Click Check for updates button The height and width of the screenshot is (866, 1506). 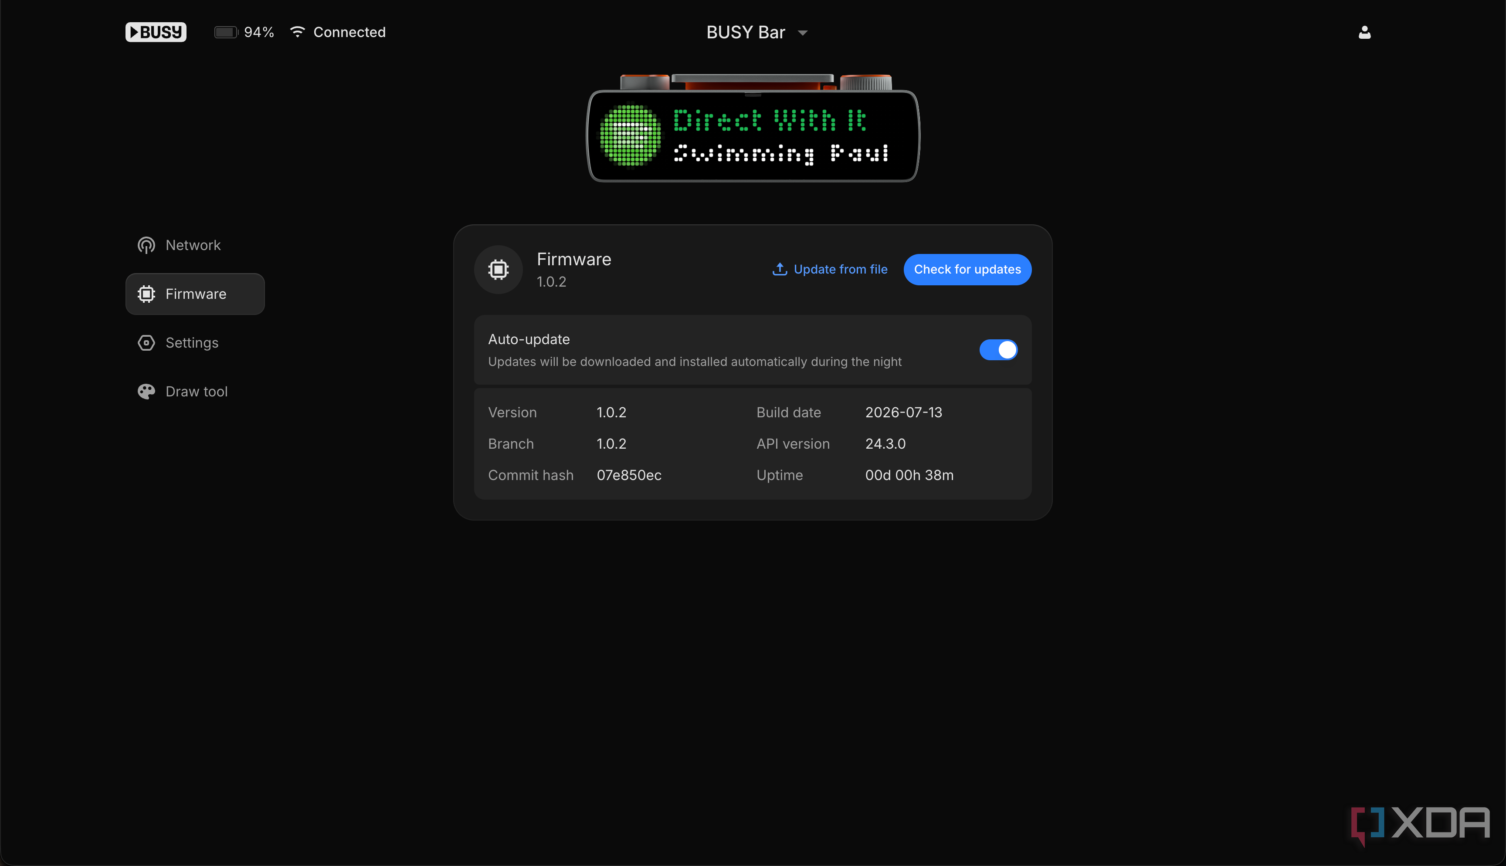click(967, 270)
